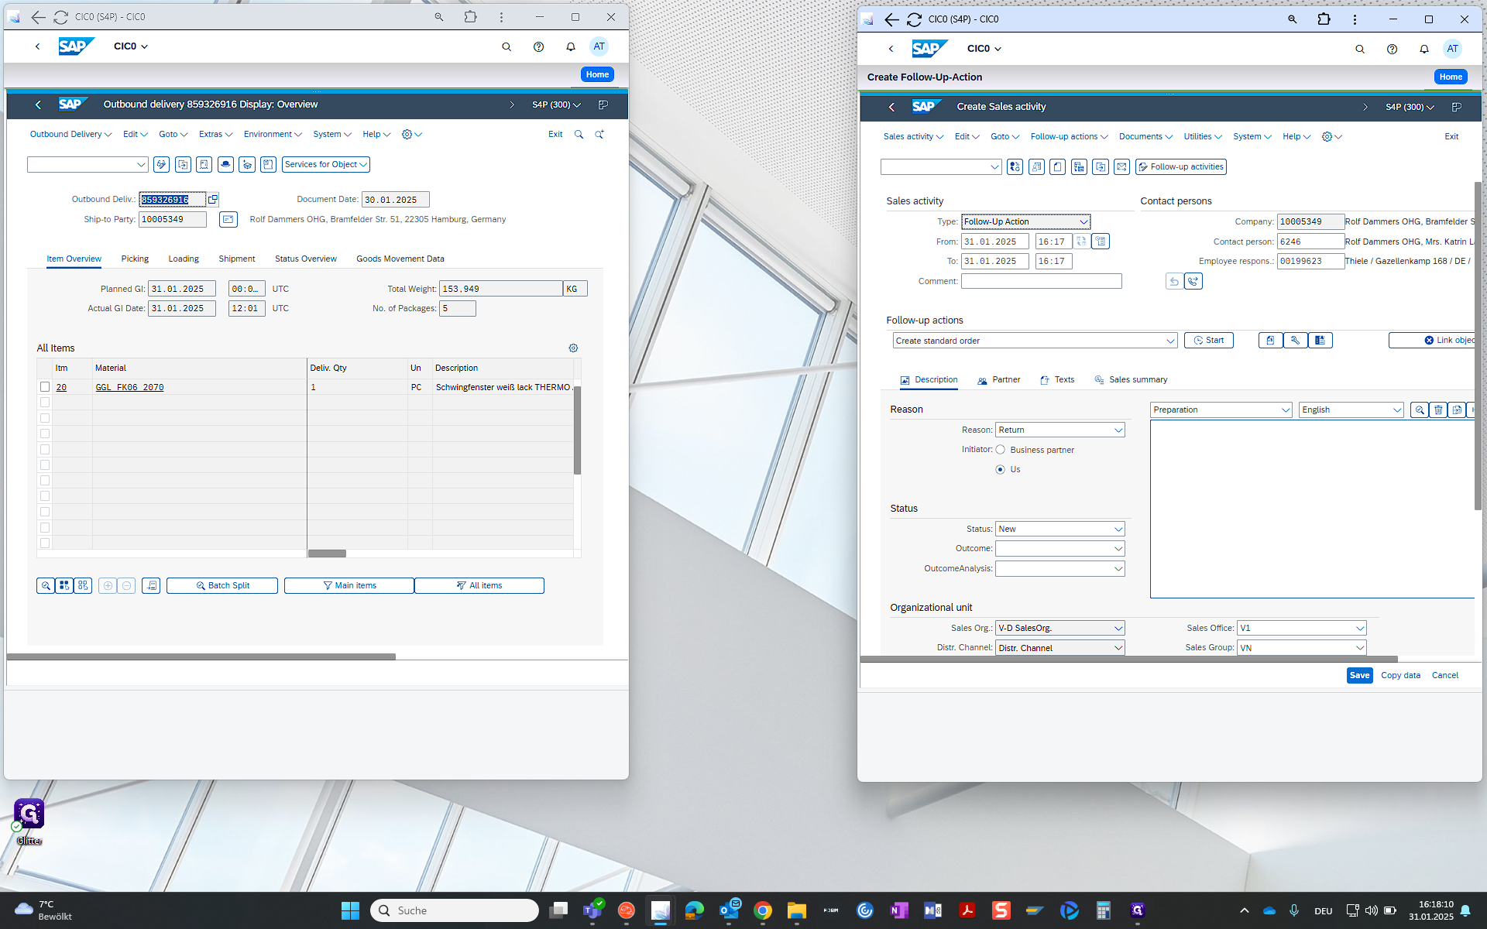Check the checkbox for item 20 row
The width and height of the screenshot is (1487, 929).
45,387
